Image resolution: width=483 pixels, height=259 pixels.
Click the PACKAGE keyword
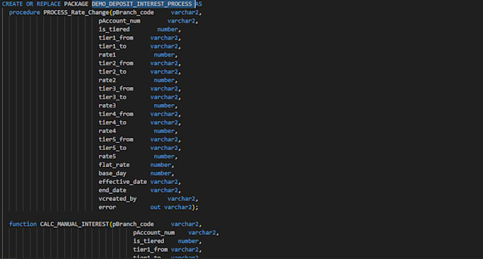(76, 4)
